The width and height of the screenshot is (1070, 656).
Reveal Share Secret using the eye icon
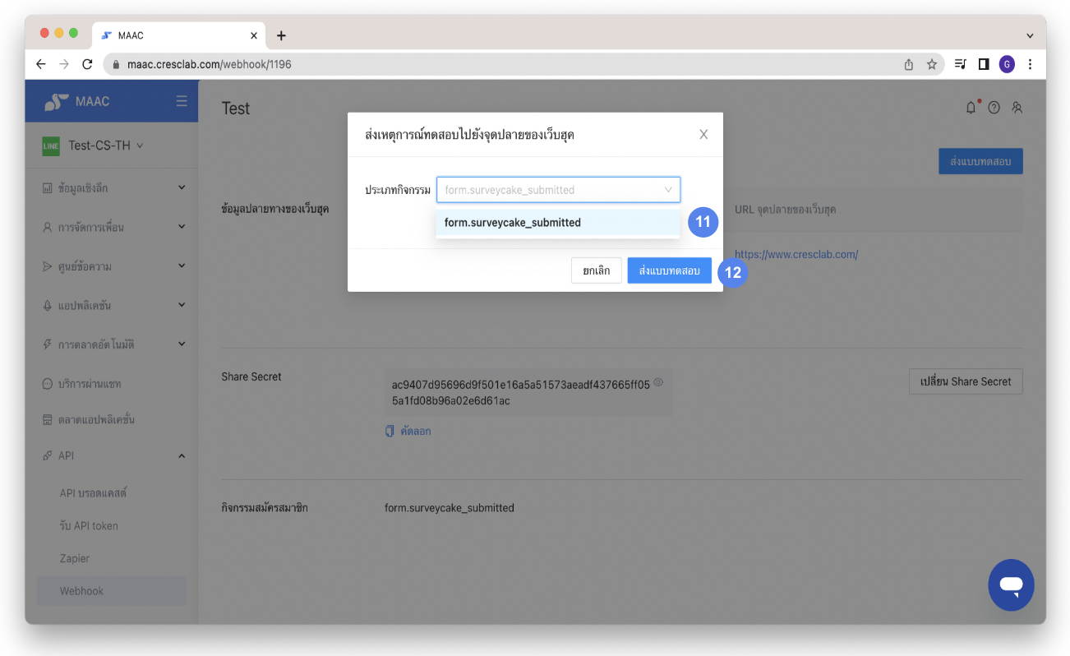(658, 383)
